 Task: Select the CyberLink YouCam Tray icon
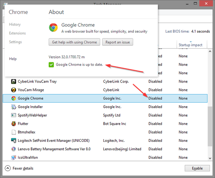[14, 81]
